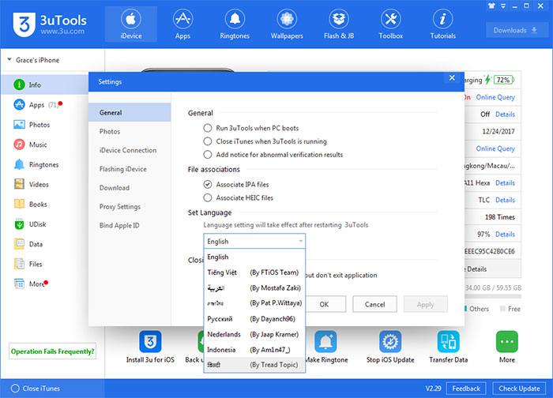Open the Toolbox wrench icon
This screenshot has width=553, height=398.
tap(390, 19)
